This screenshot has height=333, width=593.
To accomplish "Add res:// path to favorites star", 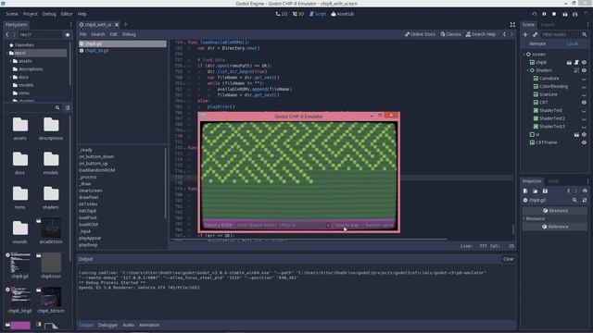I will point(68,34).
